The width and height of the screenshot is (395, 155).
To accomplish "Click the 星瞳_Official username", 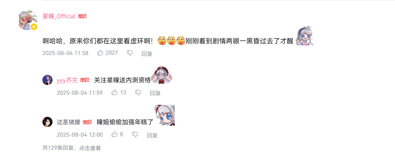I will pyautogui.click(x=59, y=16).
